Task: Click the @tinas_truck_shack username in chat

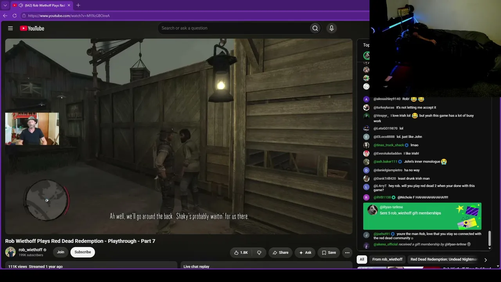Action: pyautogui.click(x=389, y=145)
